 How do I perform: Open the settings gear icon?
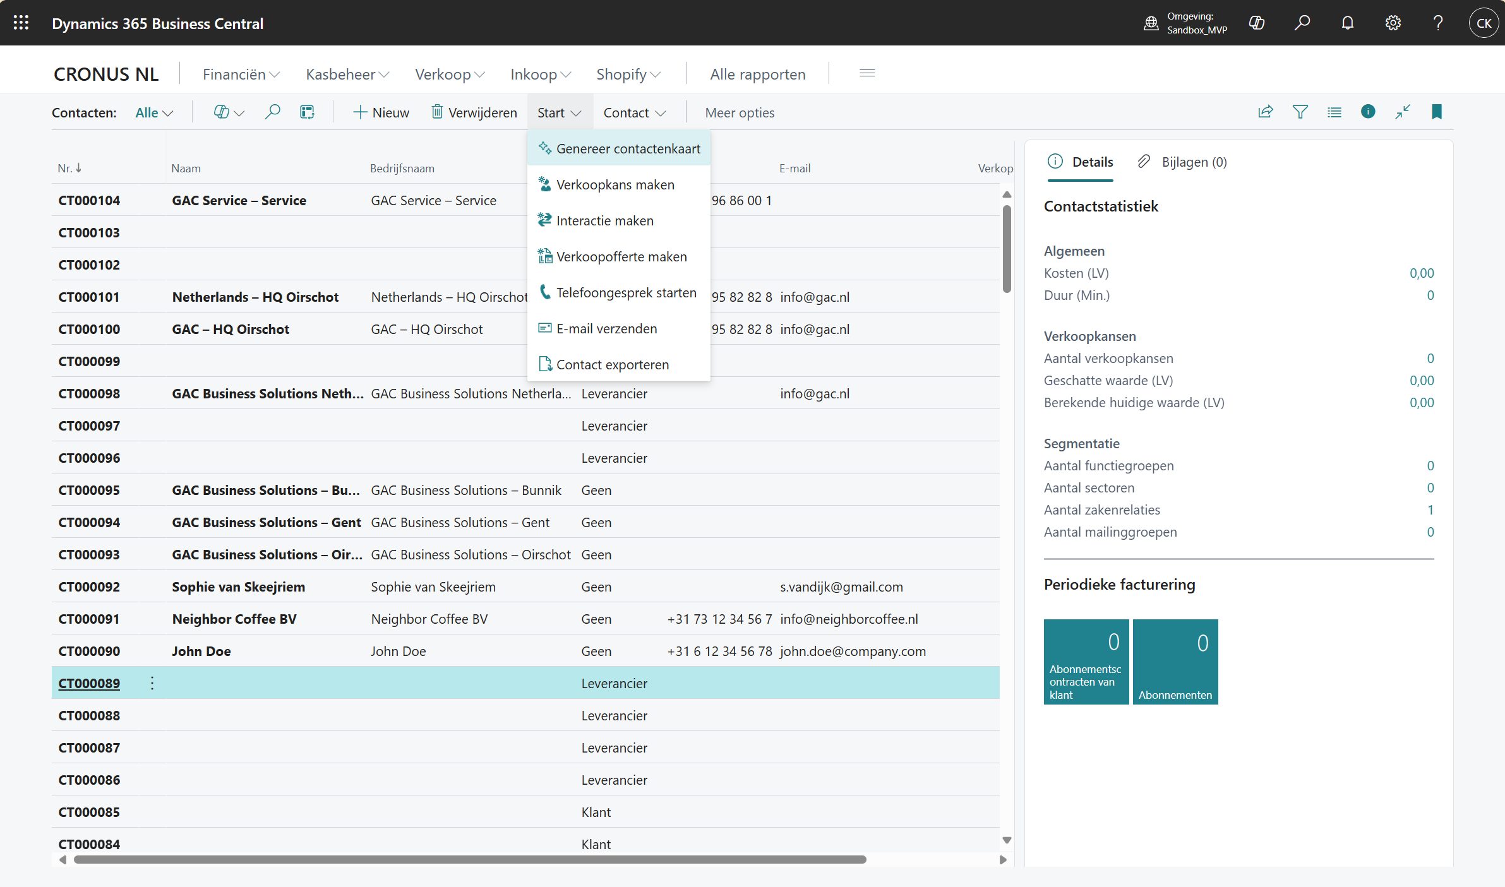(x=1393, y=23)
